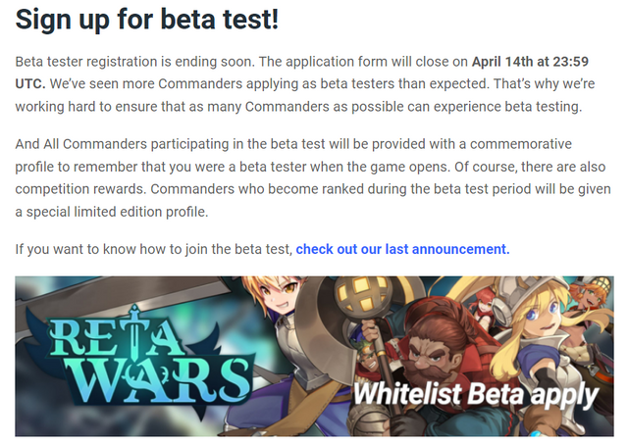Click the bold "UTC." text

pos(33,84)
